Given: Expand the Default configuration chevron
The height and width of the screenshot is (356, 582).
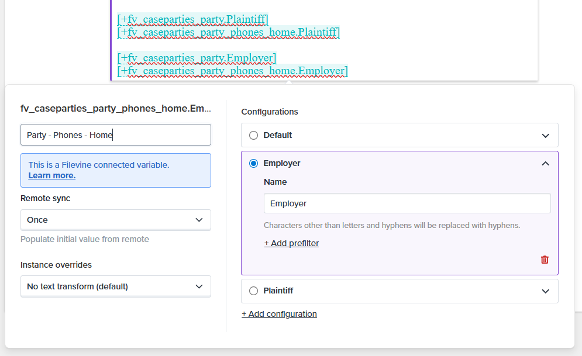Looking at the screenshot, I should (545, 136).
